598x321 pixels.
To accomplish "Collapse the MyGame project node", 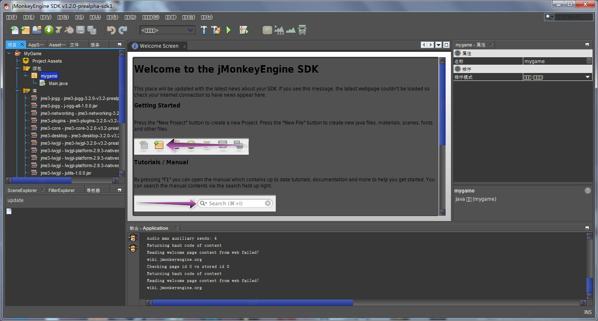I will [x=10, y=53].
